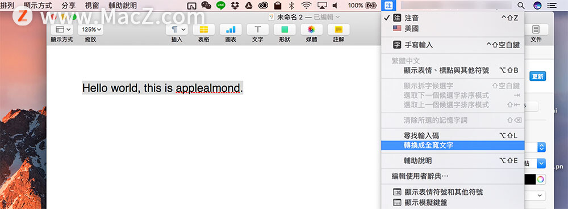The height and width of the screenshot is (209, 568).
Task: Click the Bluetooth status icon
Action: pos(291,6)
